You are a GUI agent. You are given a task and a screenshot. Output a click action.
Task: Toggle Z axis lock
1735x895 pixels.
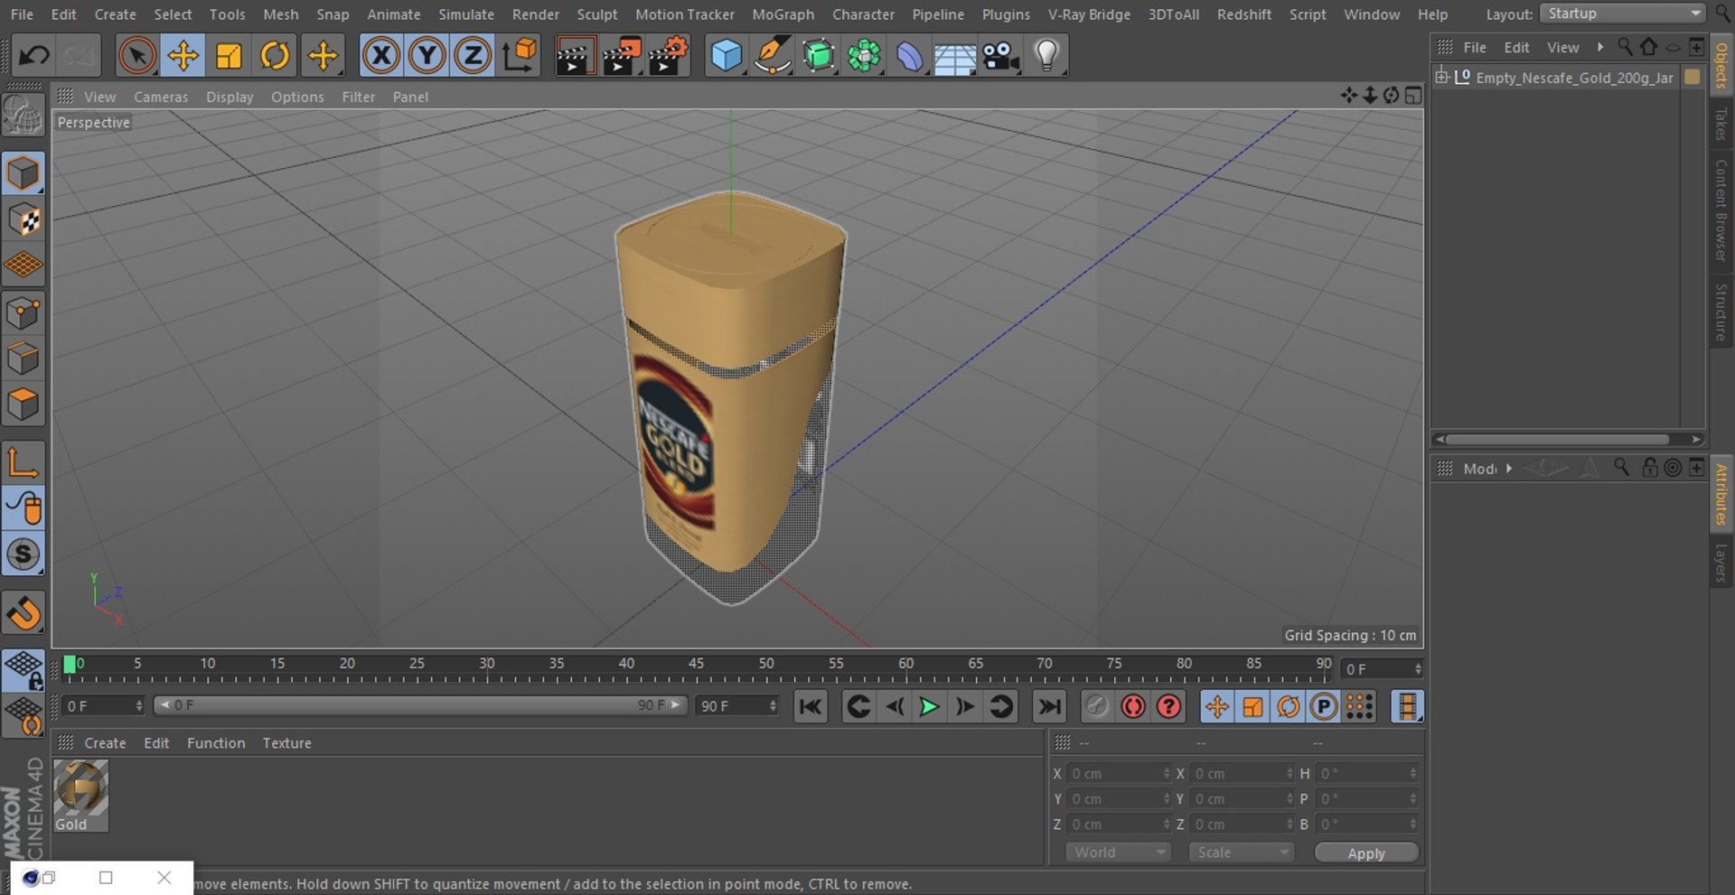click(473, 56)
